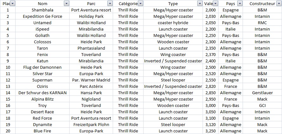Click the Desert Race cell
The image size is (282, 134).
(x=43, y=112)
